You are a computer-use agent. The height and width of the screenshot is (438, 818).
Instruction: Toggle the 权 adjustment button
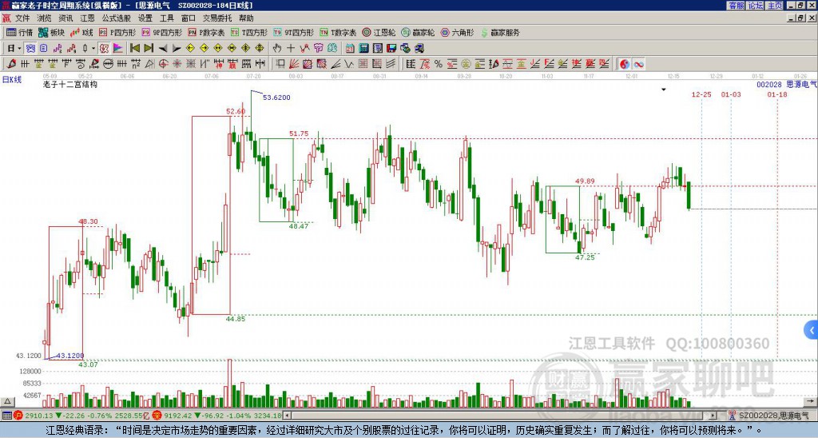pos(103,49)
